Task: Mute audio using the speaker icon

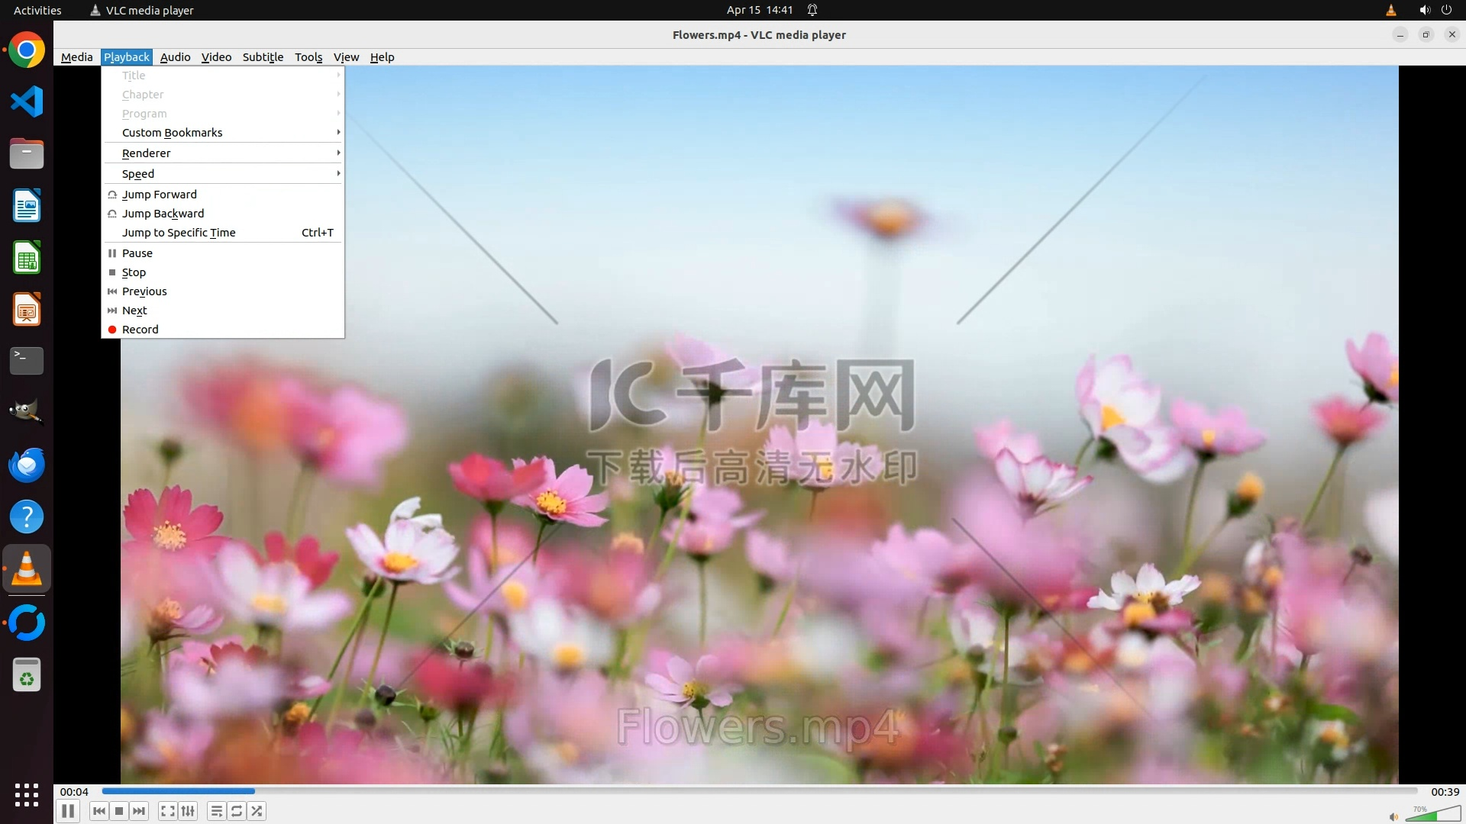Action: pos(1393,816)
